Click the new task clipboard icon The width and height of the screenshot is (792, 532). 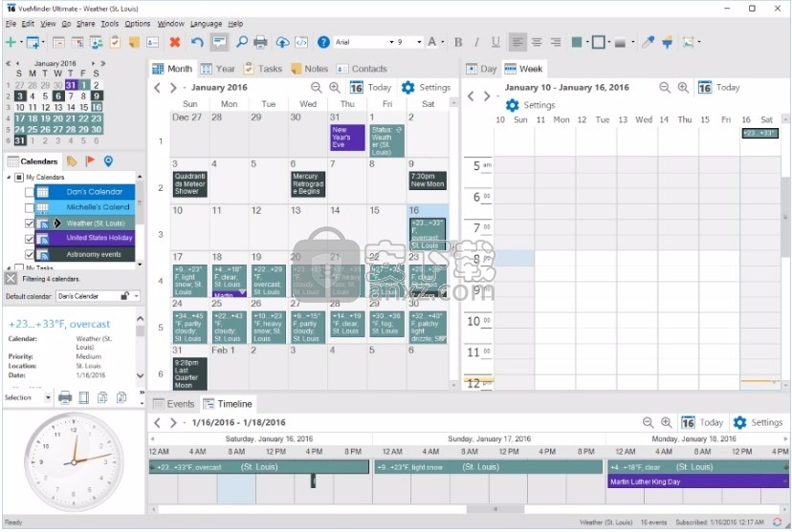[x=115, y=42]
